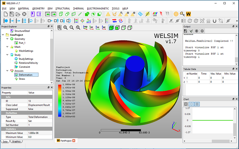Image resolution: width=239 pixels, height=149 pixels.
Task: Open the STRUCTURAL menu
Action: [63, 9]
